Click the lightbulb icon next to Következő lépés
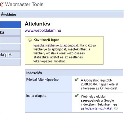124x114 pixels. 30,40
